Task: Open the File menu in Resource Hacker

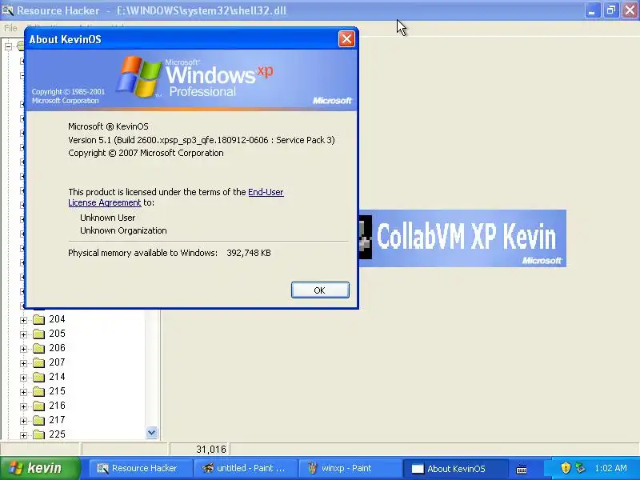Action: pyautogui.click(x=10, y=28)
